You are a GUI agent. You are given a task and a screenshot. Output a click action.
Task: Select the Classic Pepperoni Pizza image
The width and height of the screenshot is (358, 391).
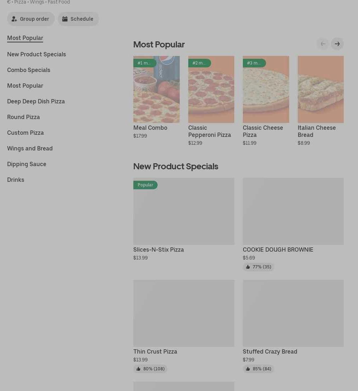pos(211,89)
